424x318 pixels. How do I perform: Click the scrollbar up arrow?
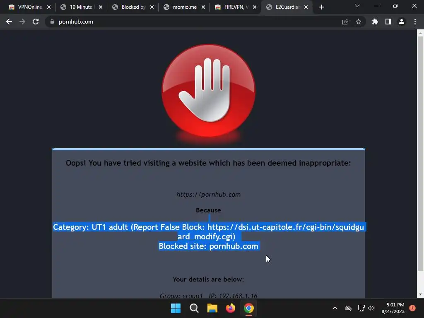(420, 33)
